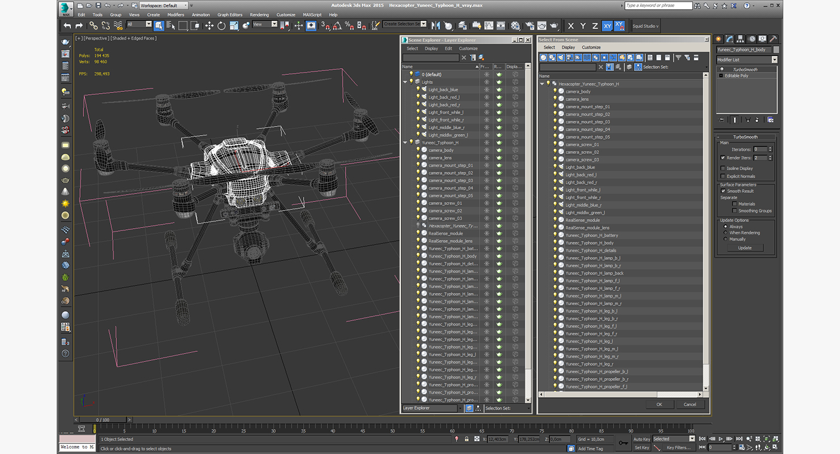Uncheck the Smooth Result checkbox
Screen dimensions: 840x454
(x=723, y=191)
